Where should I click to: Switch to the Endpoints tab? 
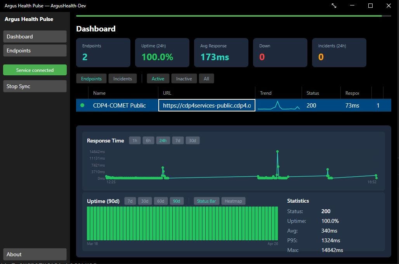(x=91, y=79)
